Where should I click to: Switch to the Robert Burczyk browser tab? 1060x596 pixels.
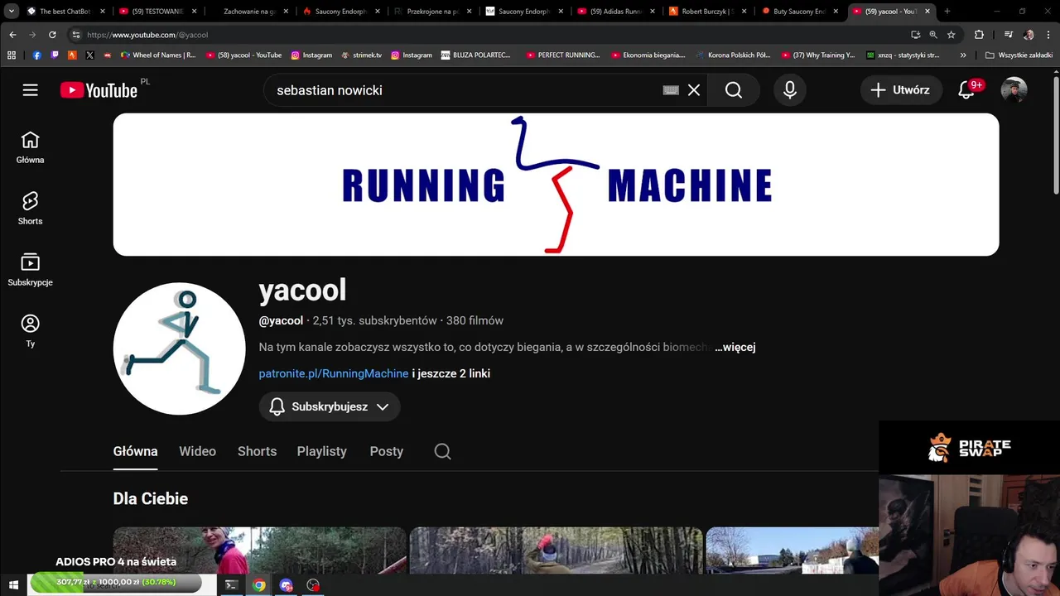coord(706,12)
